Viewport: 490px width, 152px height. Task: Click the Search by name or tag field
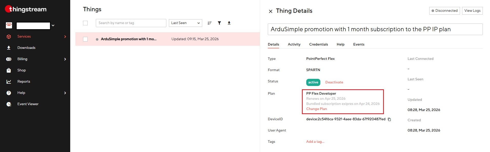pos(131,23)
